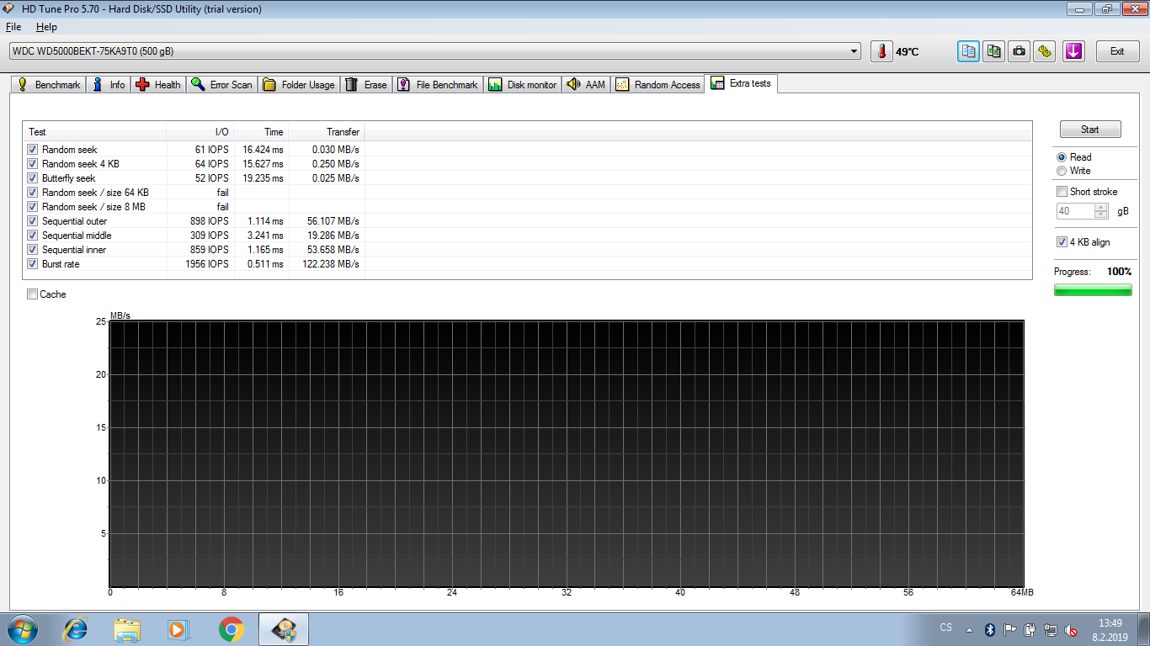This screenshot has width=1150, height=646.
Task: Switch to the Info tab
Action: click(109, 85)
